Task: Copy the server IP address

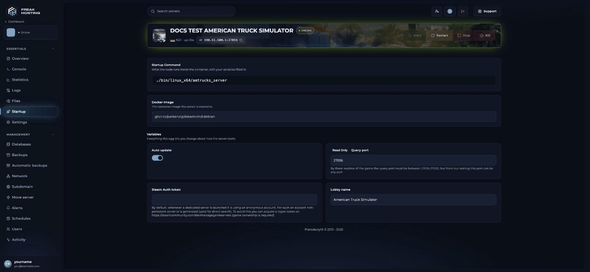Action: [241, 40]
